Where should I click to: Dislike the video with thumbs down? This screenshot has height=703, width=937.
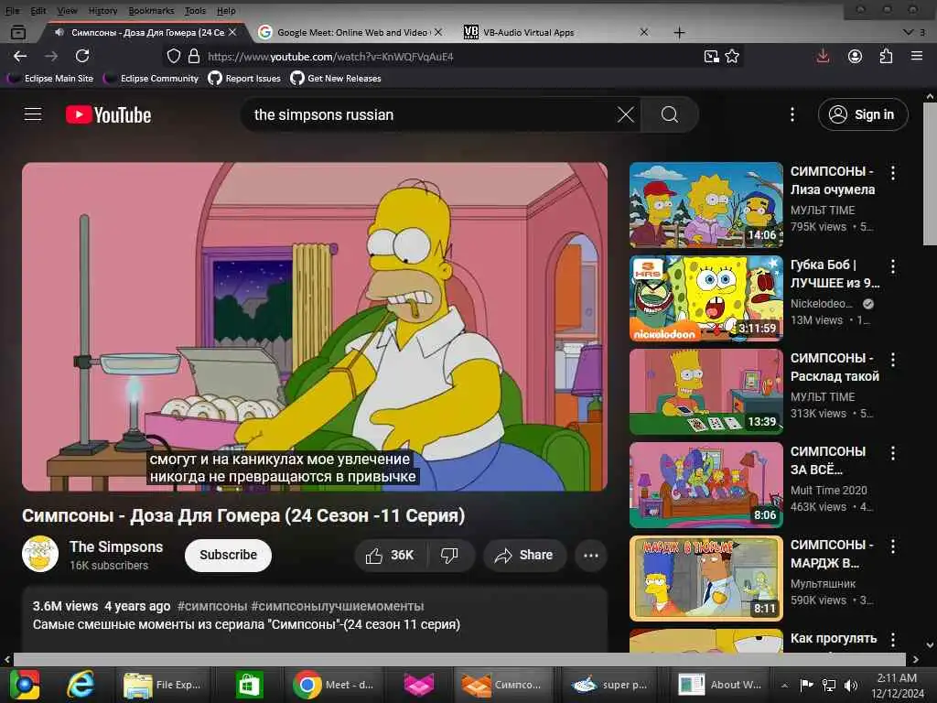tap(449, 556)
